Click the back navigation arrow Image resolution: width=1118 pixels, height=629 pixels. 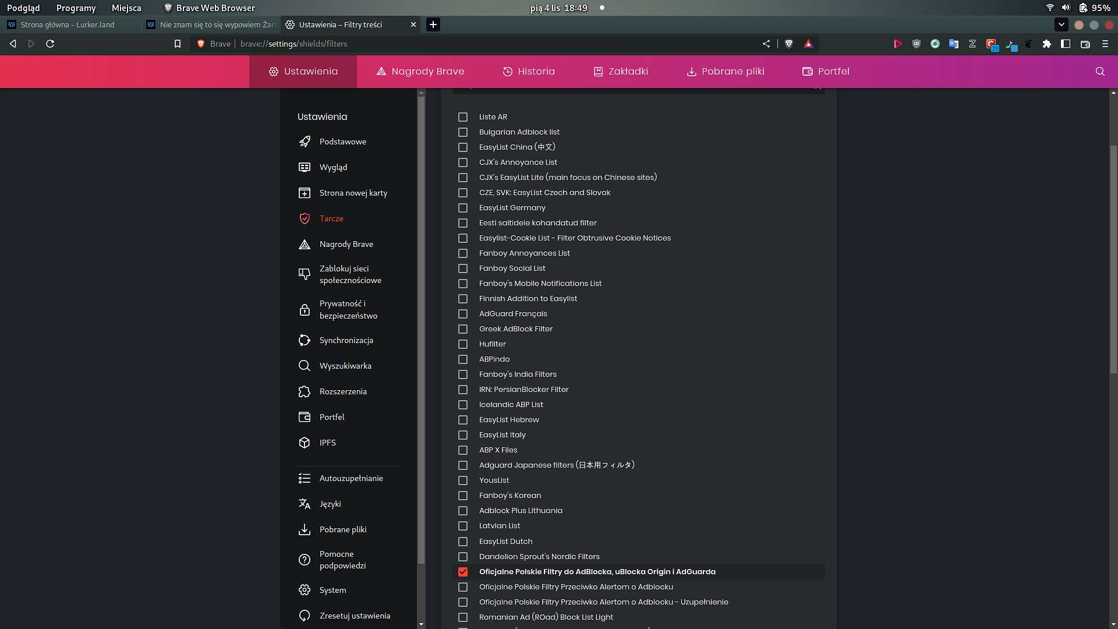[13, 44]
